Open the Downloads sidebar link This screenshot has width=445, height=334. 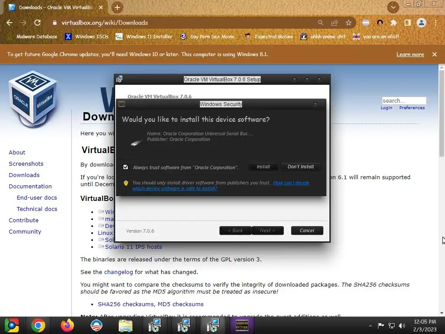tap(24, 175)
